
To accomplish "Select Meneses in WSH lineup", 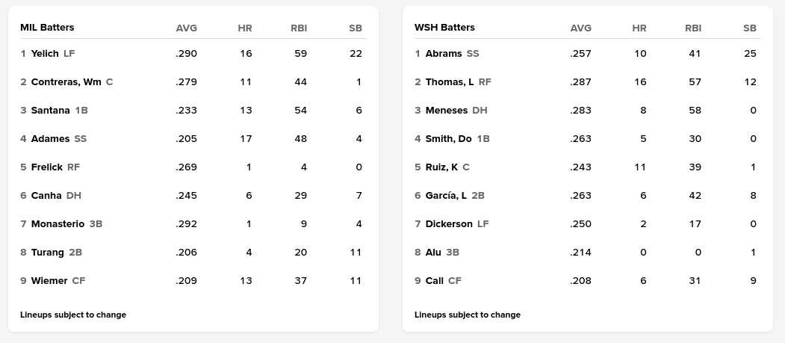I will pos(446,111).
